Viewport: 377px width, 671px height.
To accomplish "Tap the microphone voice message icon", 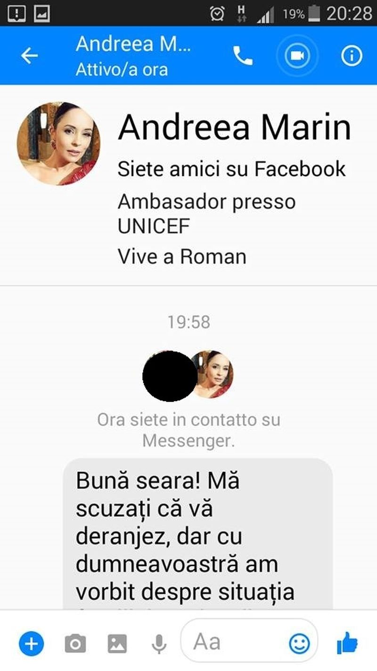I will [159, 643].
